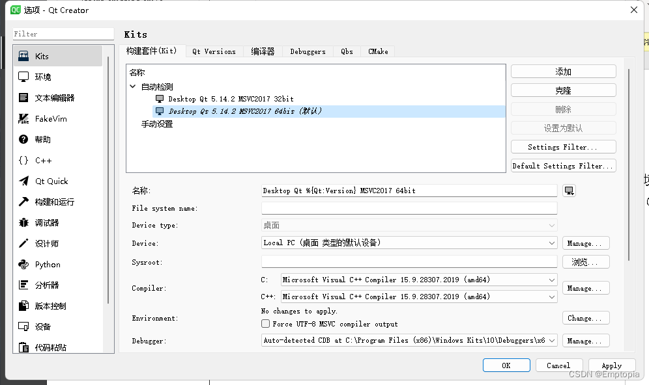This screenshot has width=649, height=385.
Task: Click the Cancel button
Action: click(x=559, y=365)
